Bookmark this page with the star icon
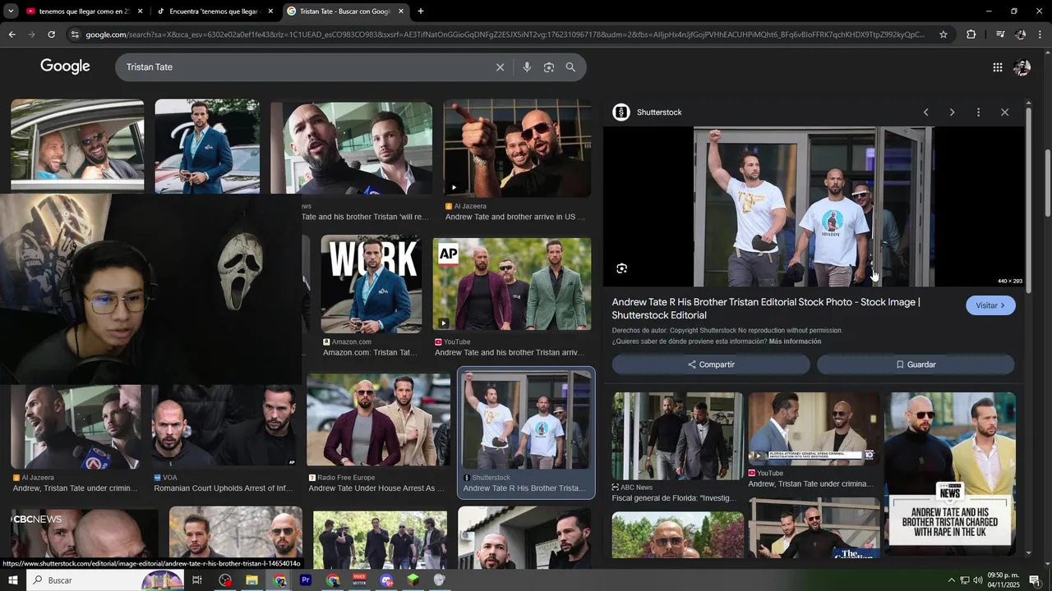Image resolution: width=1052 pixels, height=591 pixels. 944,34
